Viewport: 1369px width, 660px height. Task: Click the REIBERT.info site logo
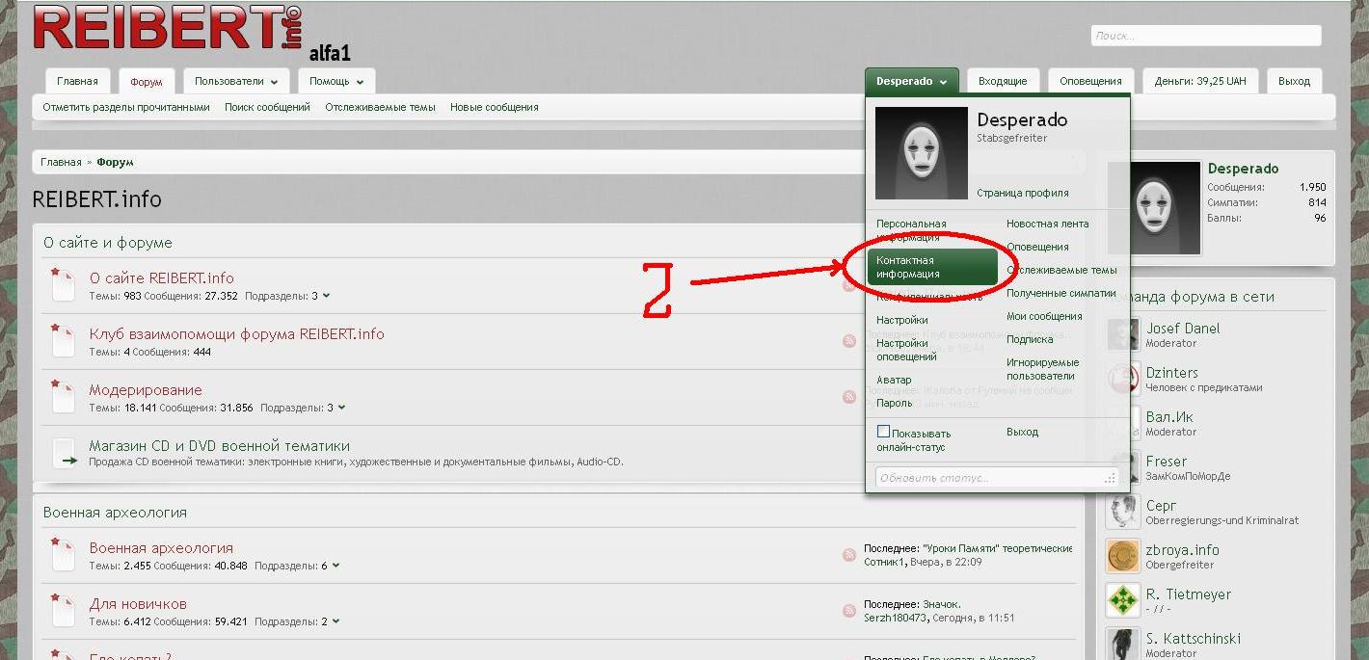coord(167,28)
